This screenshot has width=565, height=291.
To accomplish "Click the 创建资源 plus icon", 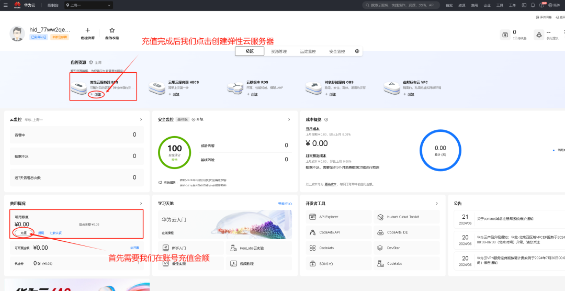I will tap(87, 30).
